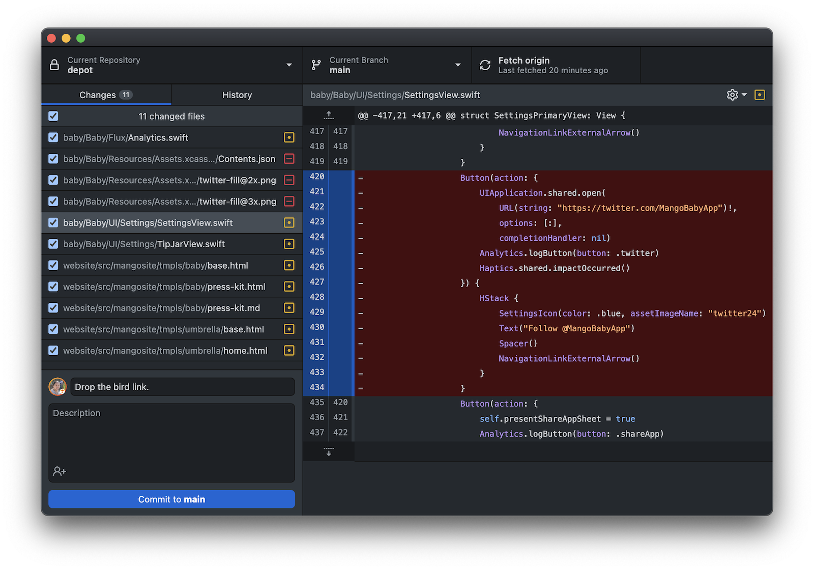This screenshot has width=814, height=570.
Task: Expand diff context below line 437
Action: [329, 451]
